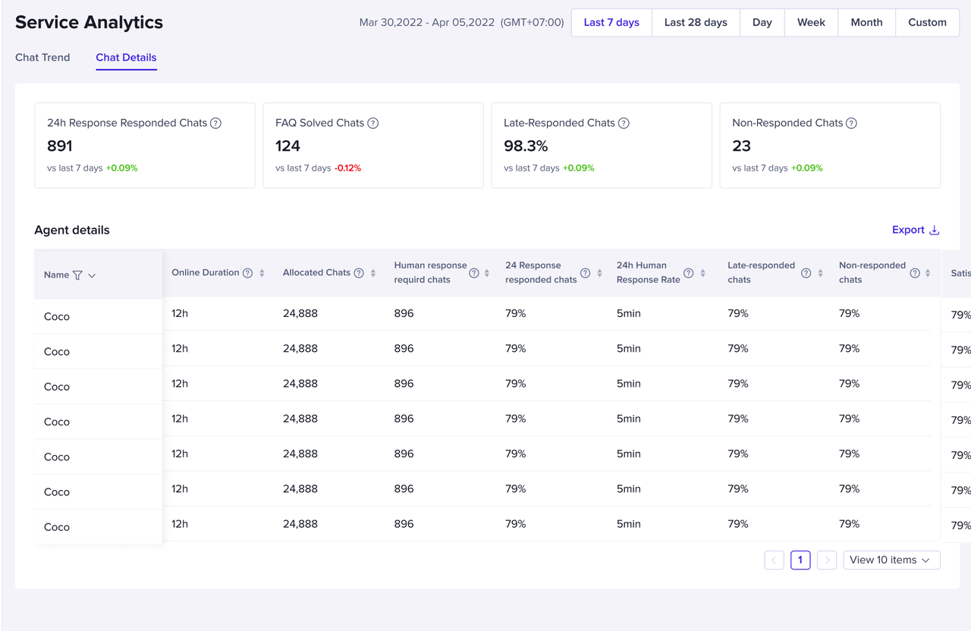Choose the Custom date range option
971x631 pixels.
[927, 23]
